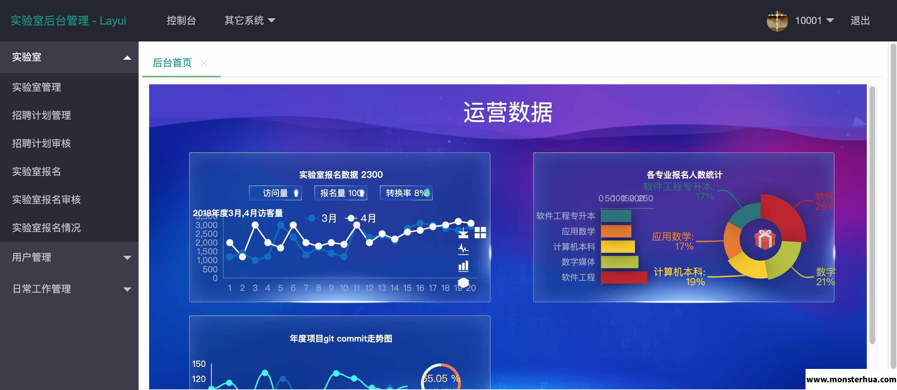
Task: Click the 各专业报名人数统计 heading
Action: click(684, 175)
